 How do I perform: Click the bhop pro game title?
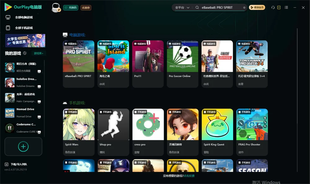[x=105, y=145]
